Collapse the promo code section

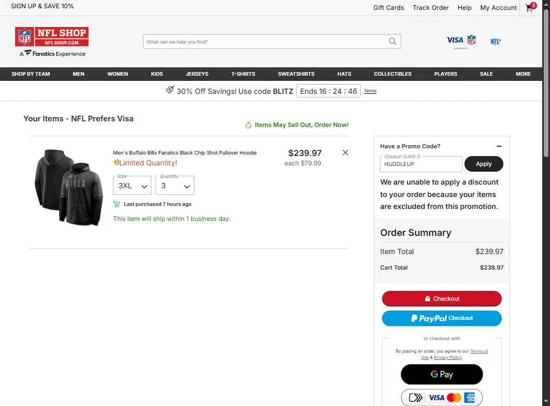click(499, 146)
